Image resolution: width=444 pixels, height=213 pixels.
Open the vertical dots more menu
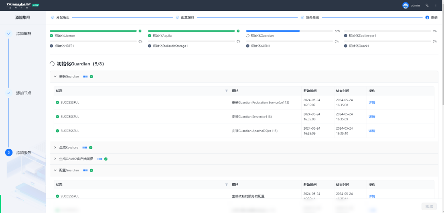pyautogui.click(x=436, y=5)
